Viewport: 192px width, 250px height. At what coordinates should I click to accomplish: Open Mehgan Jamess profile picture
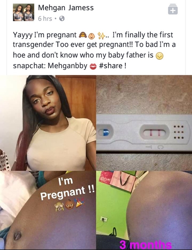coord(23,12)
